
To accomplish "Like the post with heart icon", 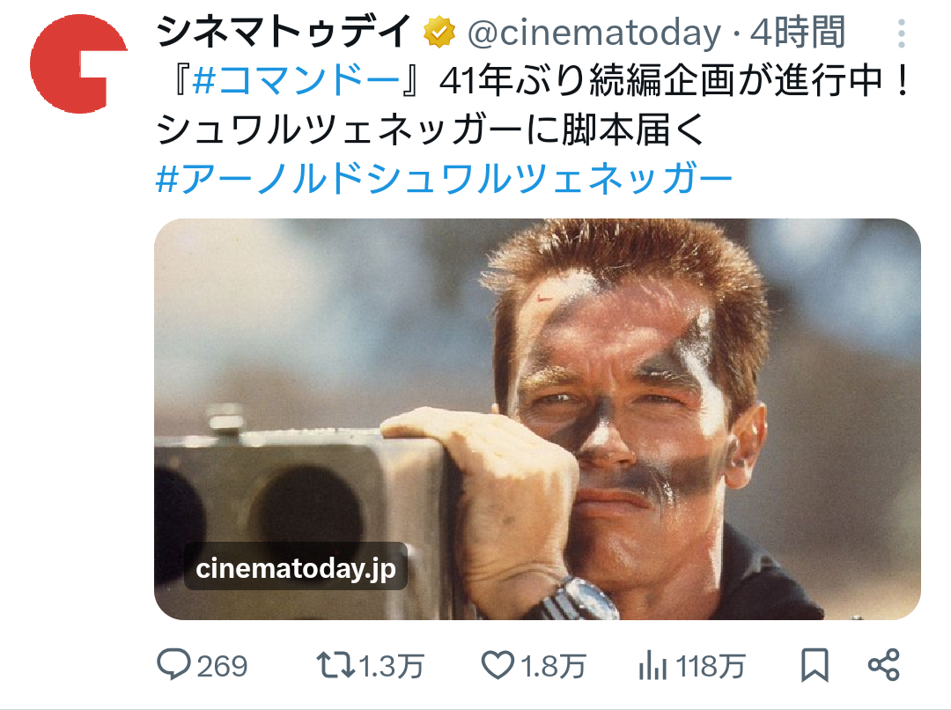I will pyautogui.click(x=498, y=665).
